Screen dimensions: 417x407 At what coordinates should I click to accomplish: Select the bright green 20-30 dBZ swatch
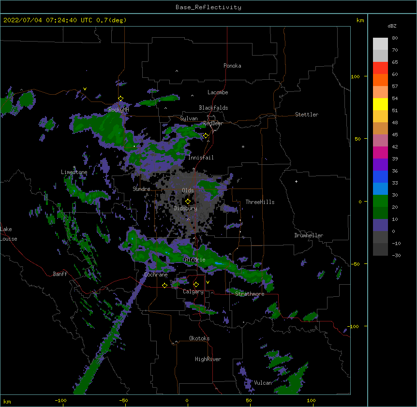380,201
